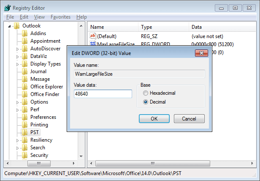Expand the DataViz key
Screen dimensions: 260x181
[17, 57]
